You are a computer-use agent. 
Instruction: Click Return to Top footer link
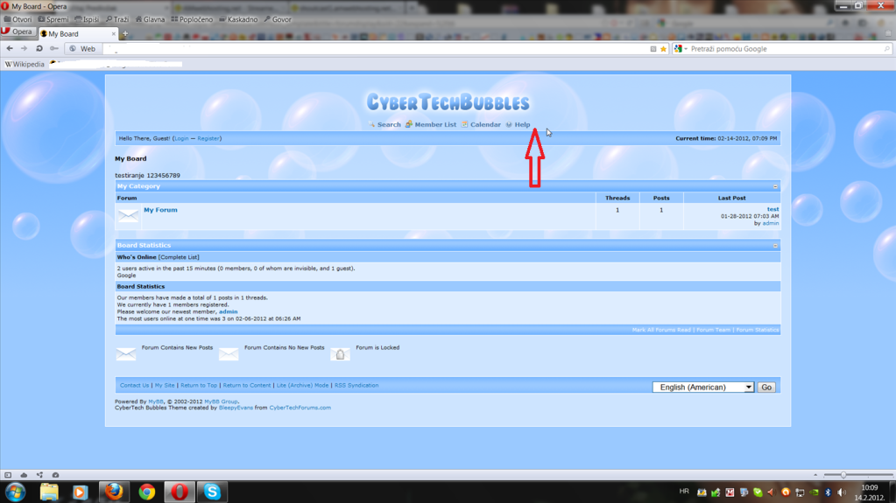point(199,386)
